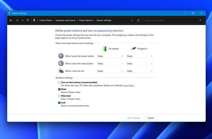Image resolution: width=212 pixels, height=139 pixels.
Task: Click the Plugged in plug icon
Action: click(133, 49)
